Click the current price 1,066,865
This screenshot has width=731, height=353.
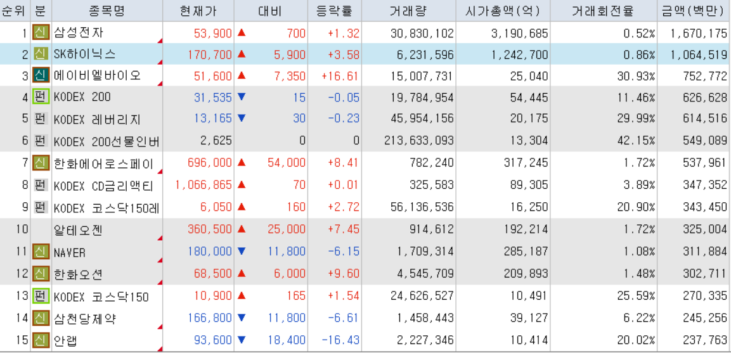(204, 185)
